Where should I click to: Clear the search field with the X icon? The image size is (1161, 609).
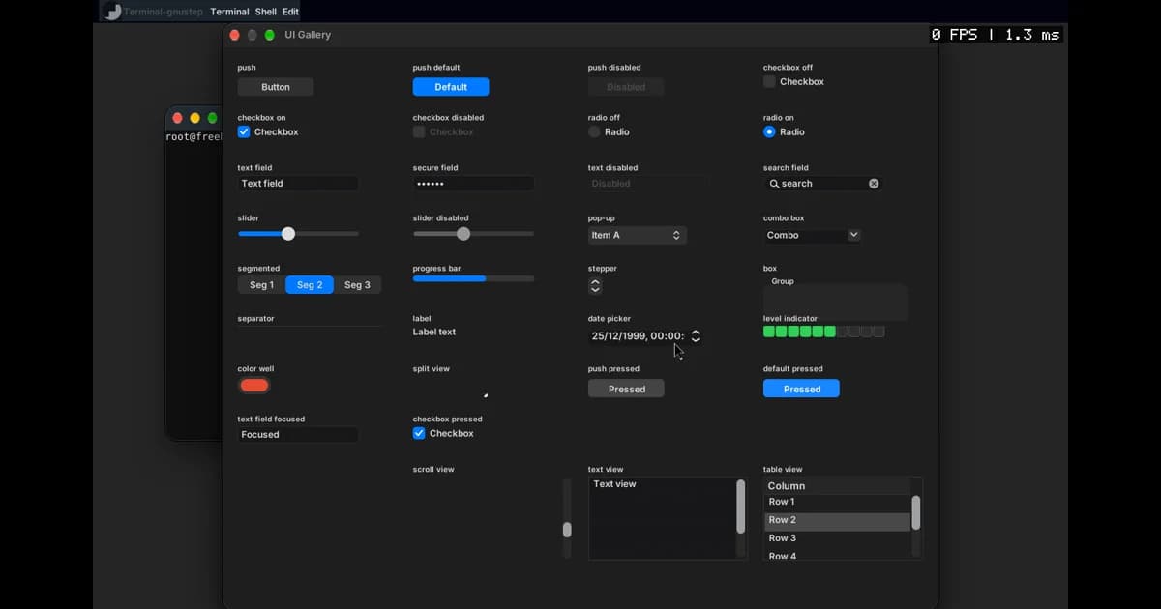(874, 184)
